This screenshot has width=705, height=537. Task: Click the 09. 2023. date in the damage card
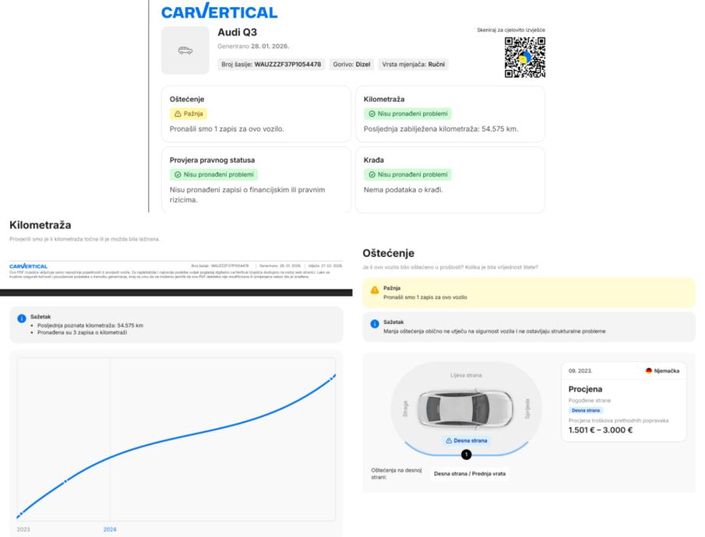pos(580,370)
